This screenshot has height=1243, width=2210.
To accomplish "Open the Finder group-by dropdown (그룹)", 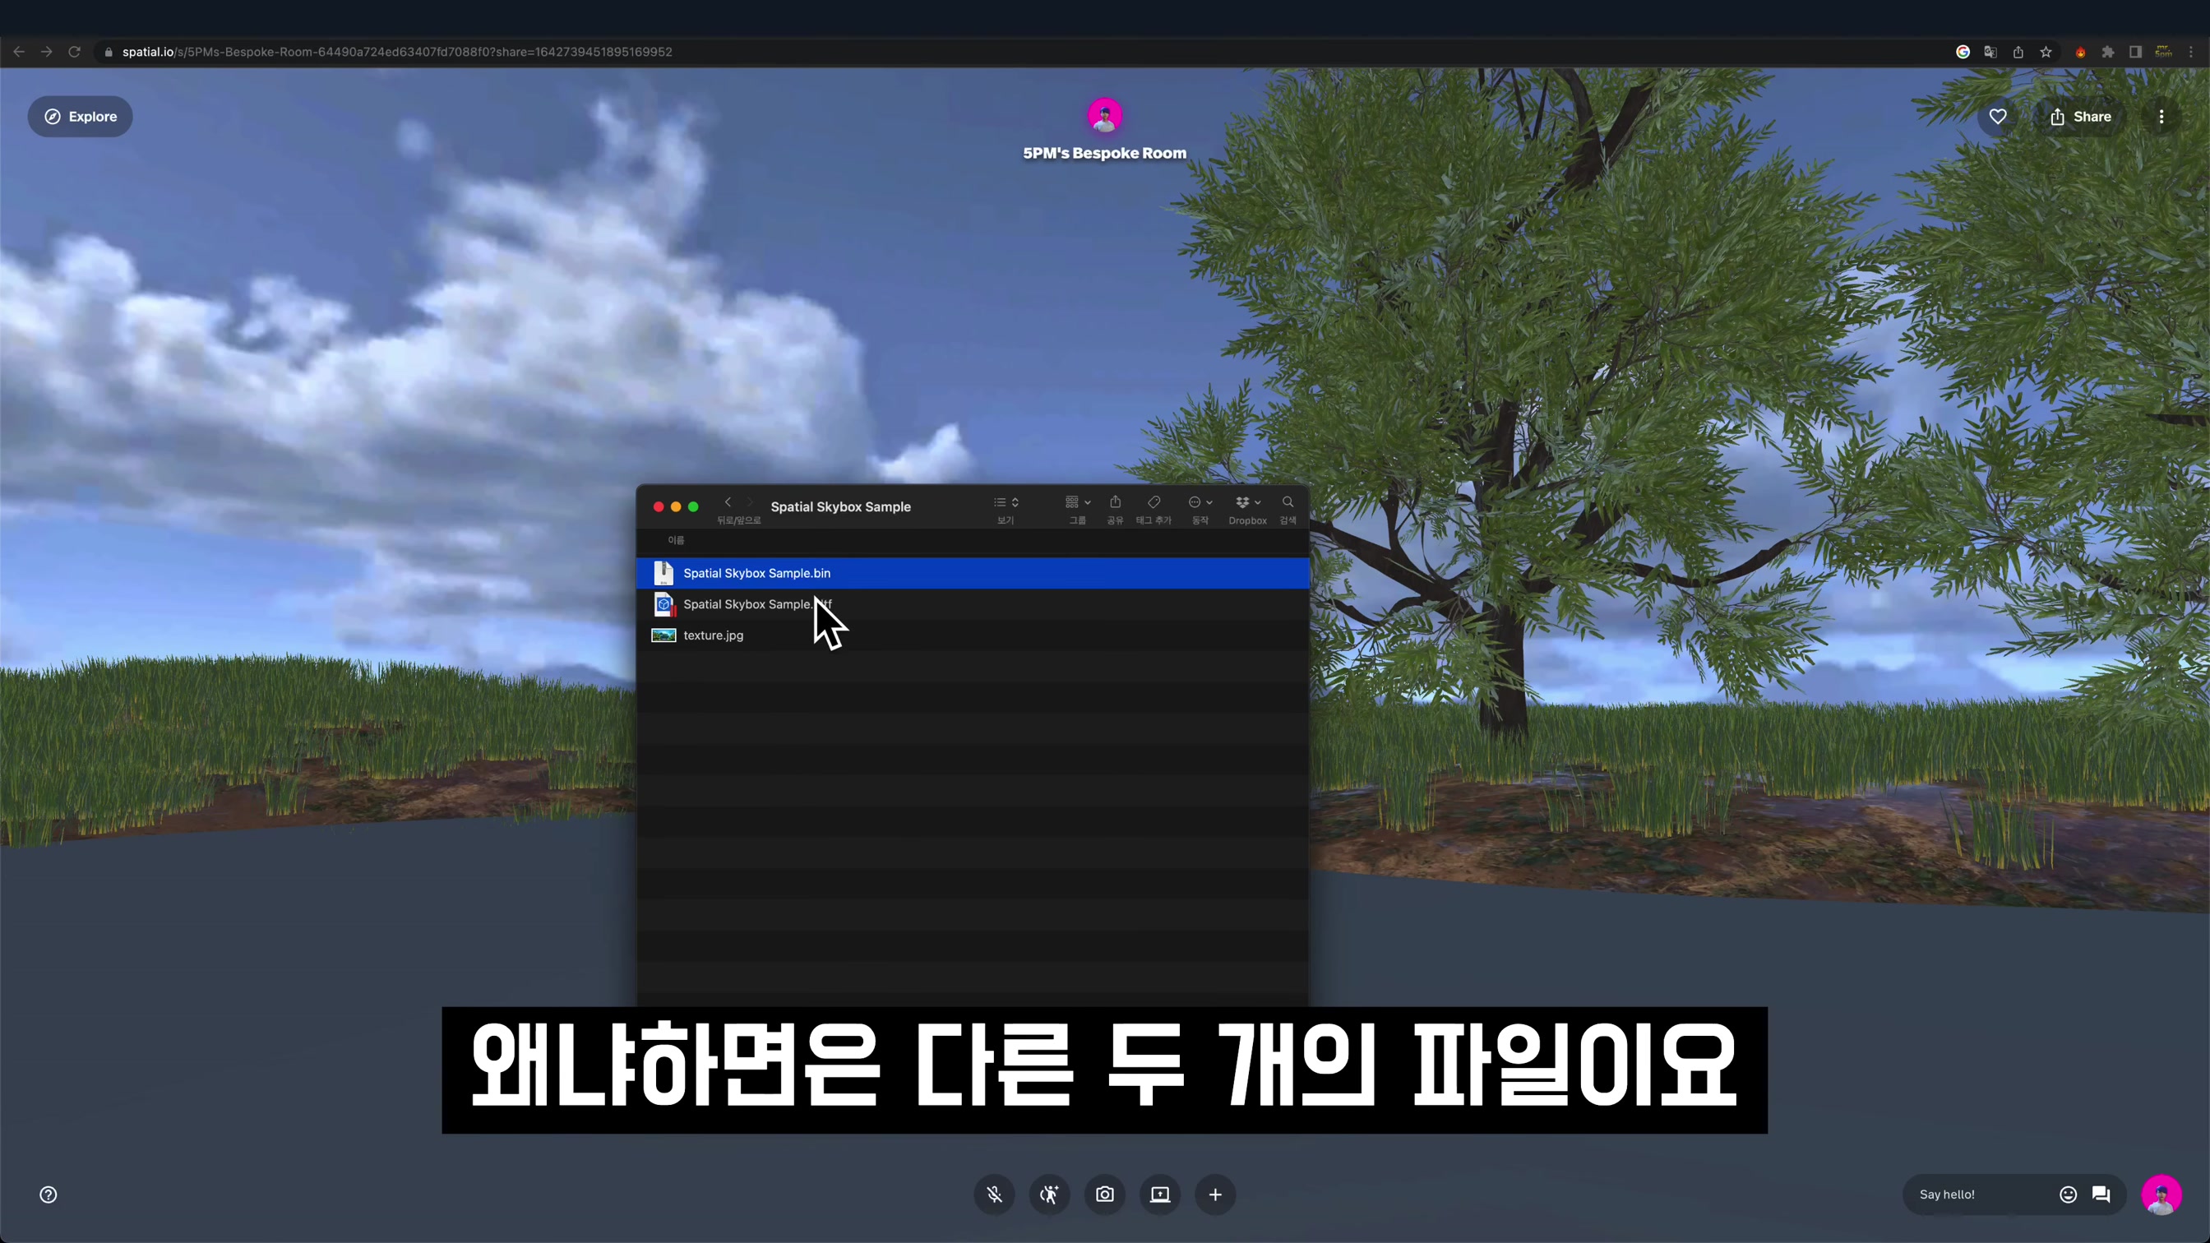I will pos(1078,502).
